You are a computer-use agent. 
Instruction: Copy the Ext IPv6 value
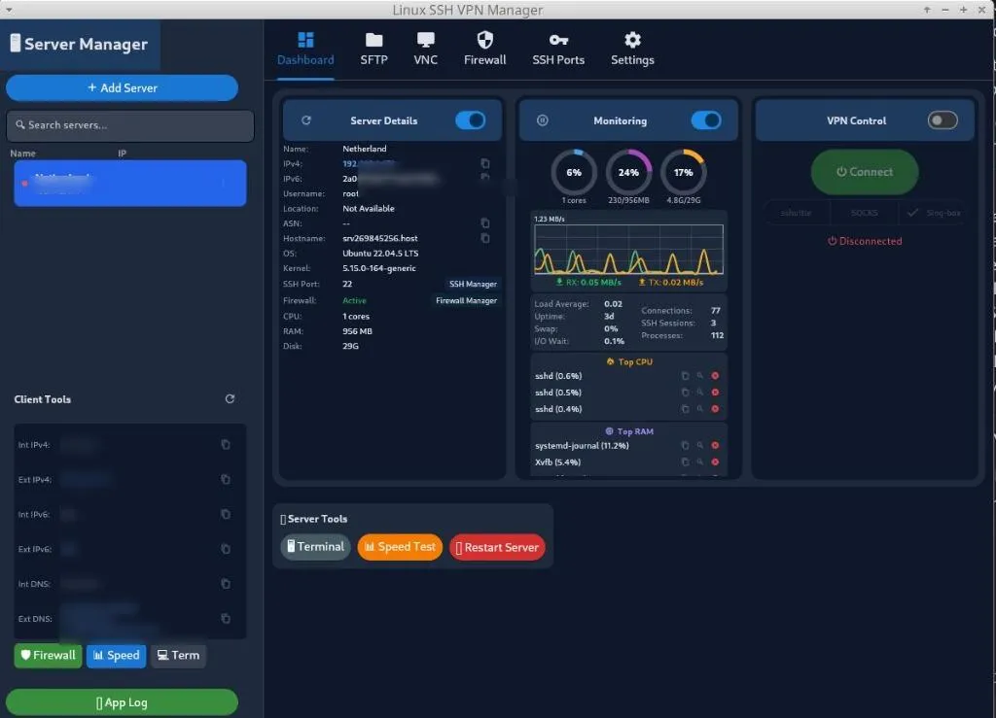[226, 549]
